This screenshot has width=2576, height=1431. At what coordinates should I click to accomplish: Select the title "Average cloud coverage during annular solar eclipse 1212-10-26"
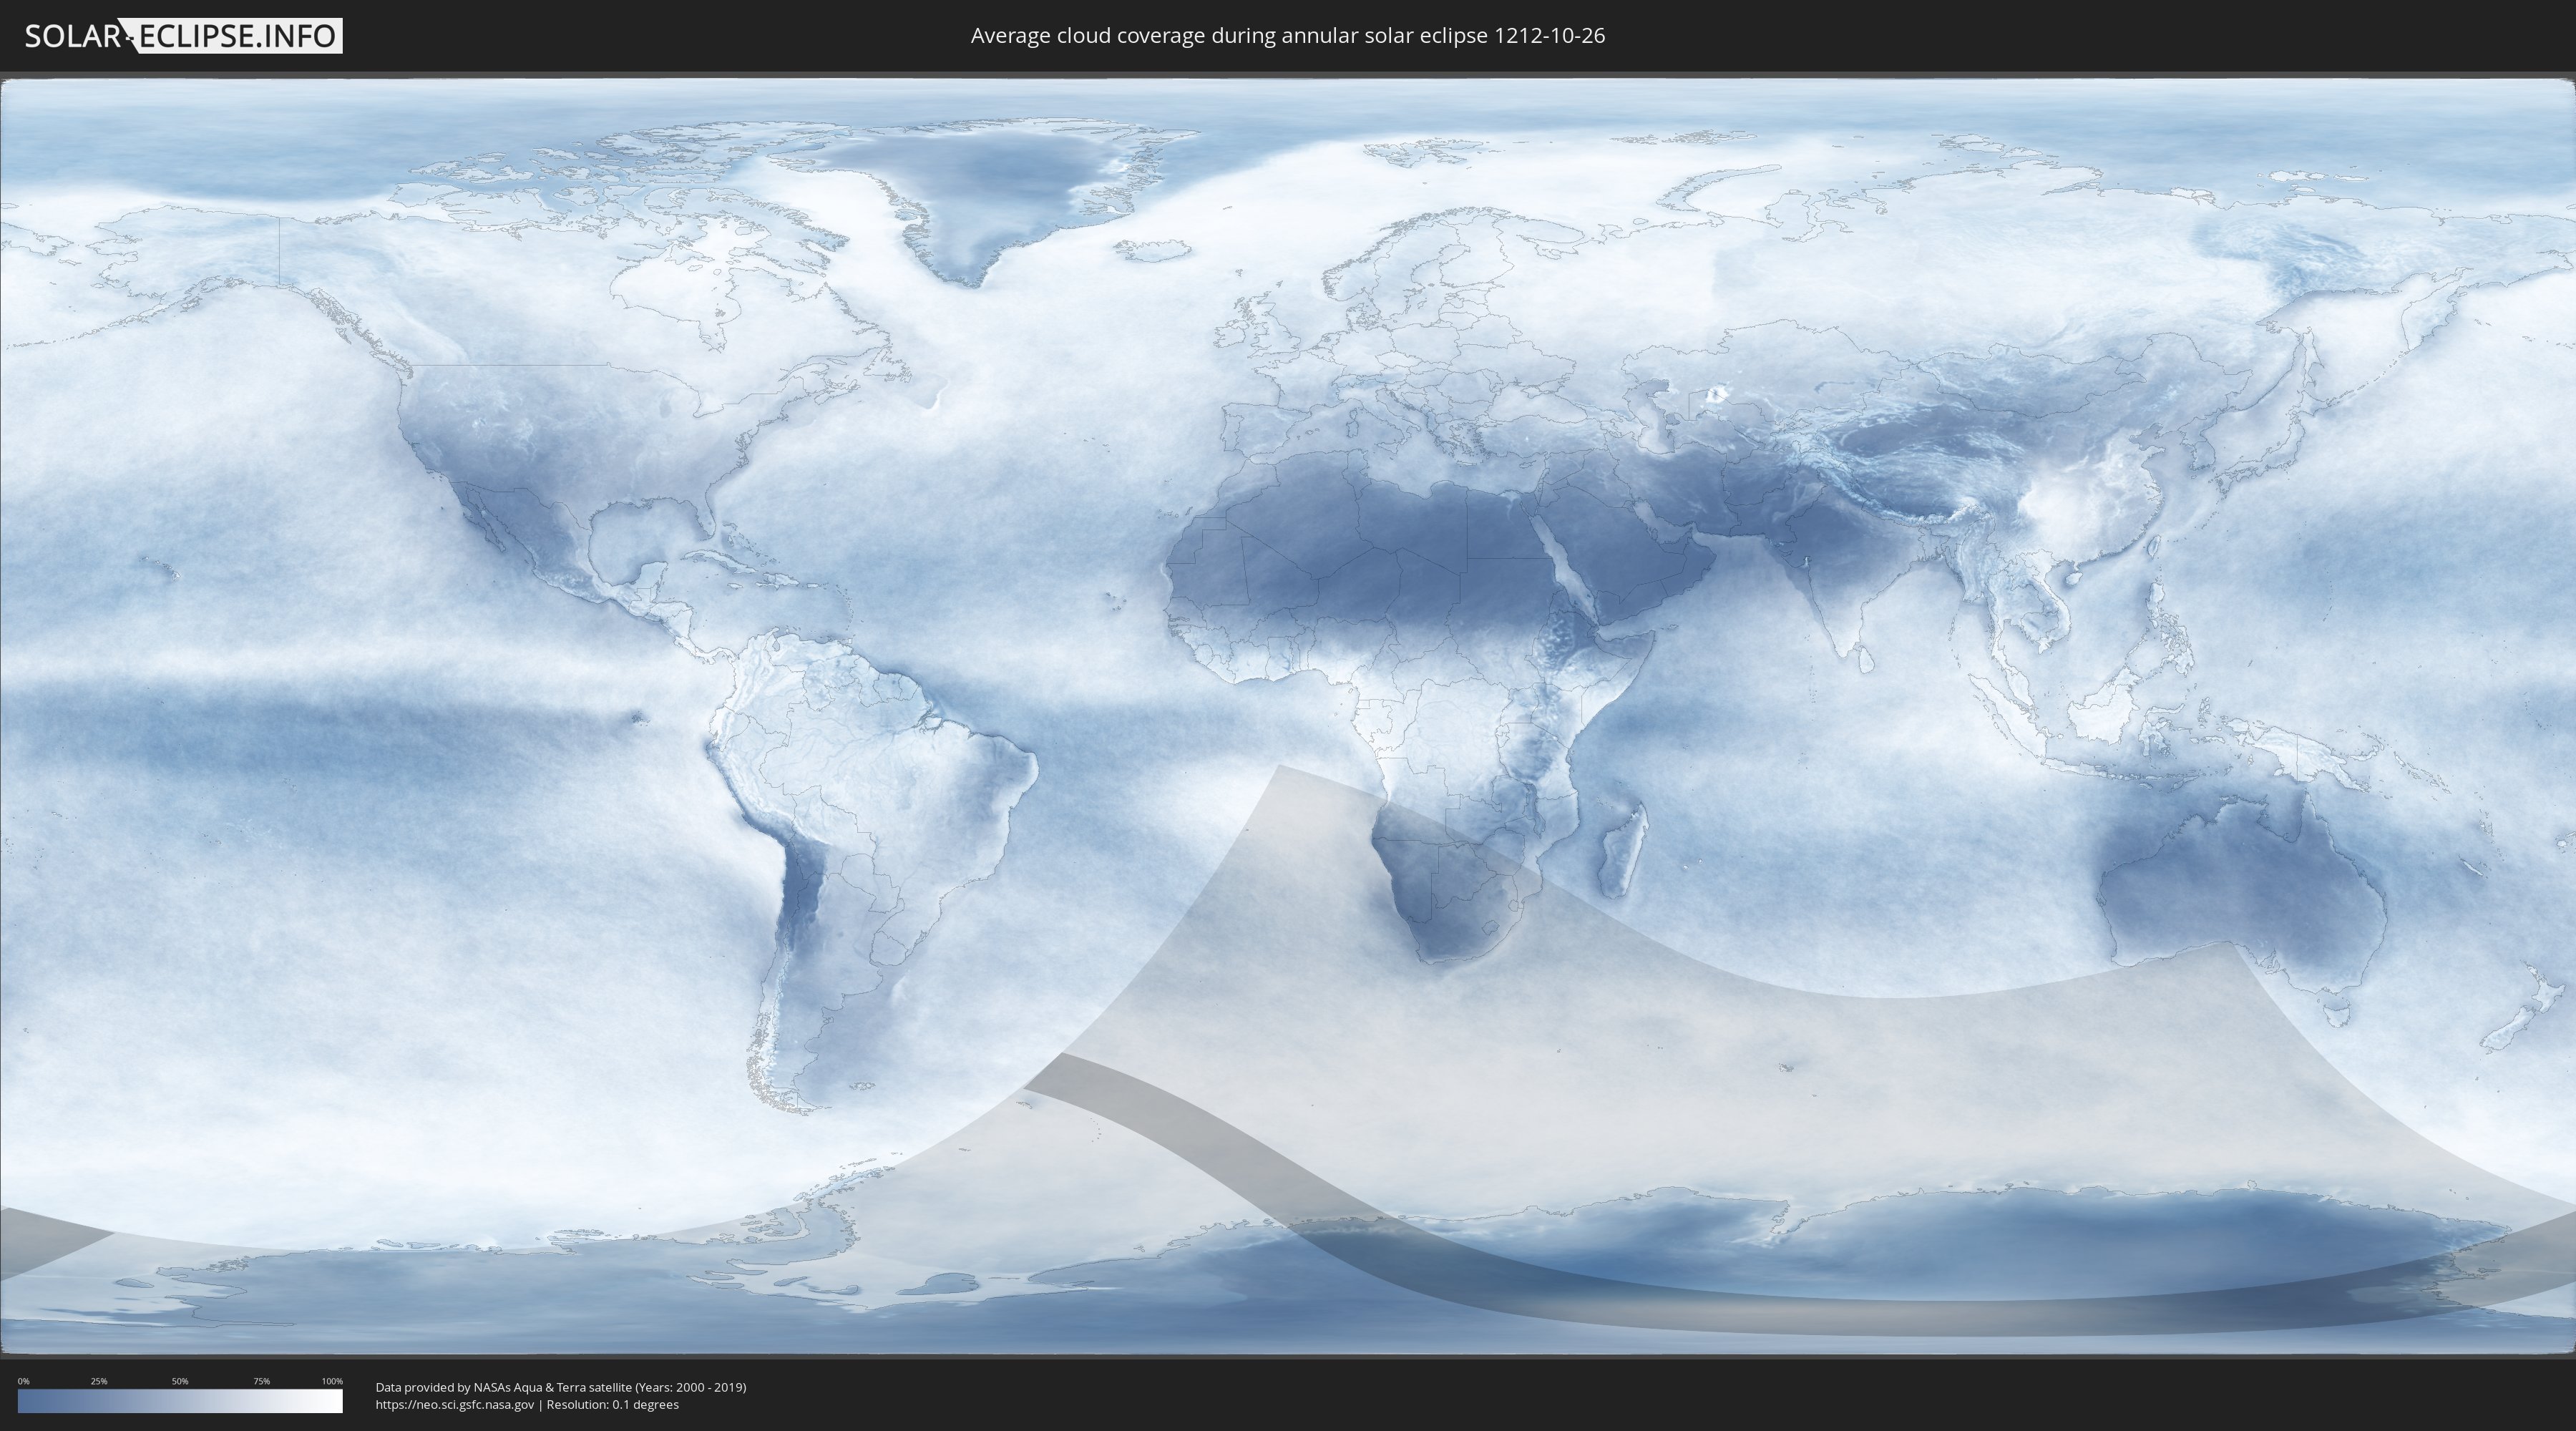(x=1288, y=36)
